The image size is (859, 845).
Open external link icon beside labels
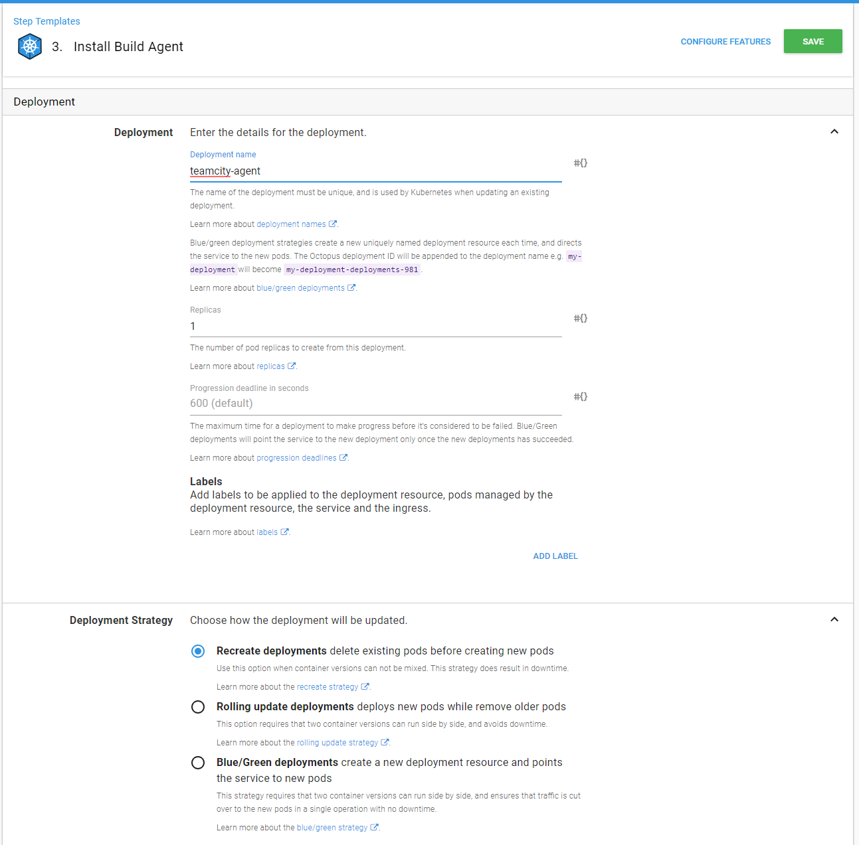click(x=285, y=532)
